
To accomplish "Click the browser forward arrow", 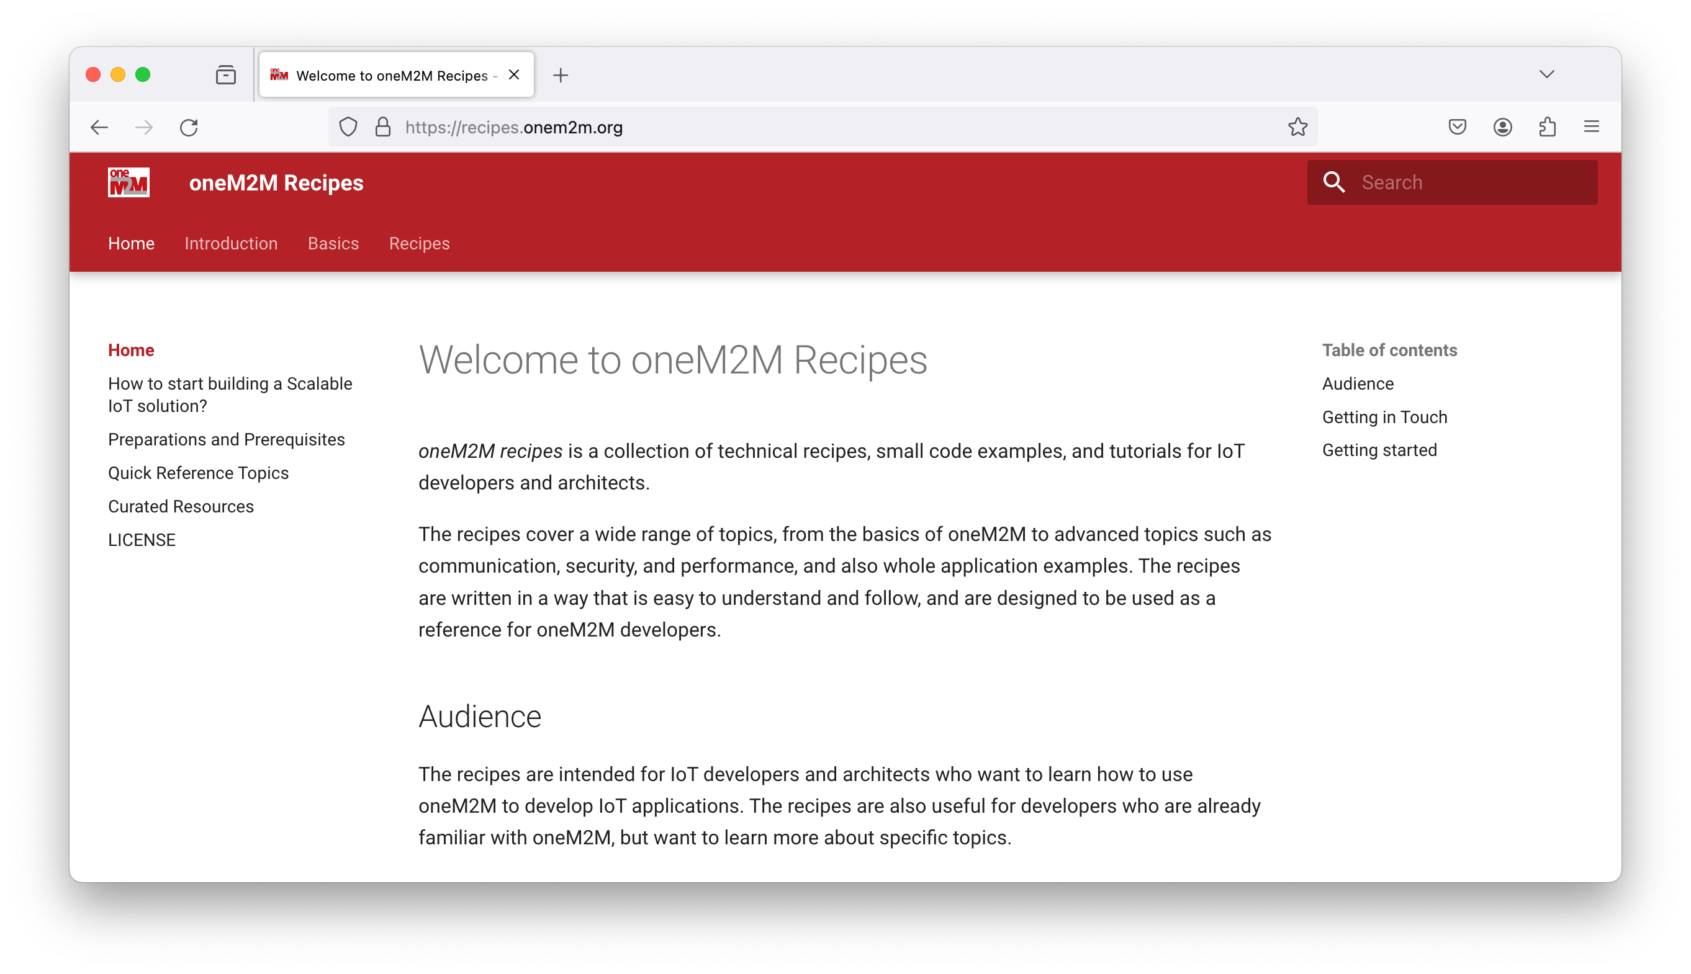I will point(144,127).
